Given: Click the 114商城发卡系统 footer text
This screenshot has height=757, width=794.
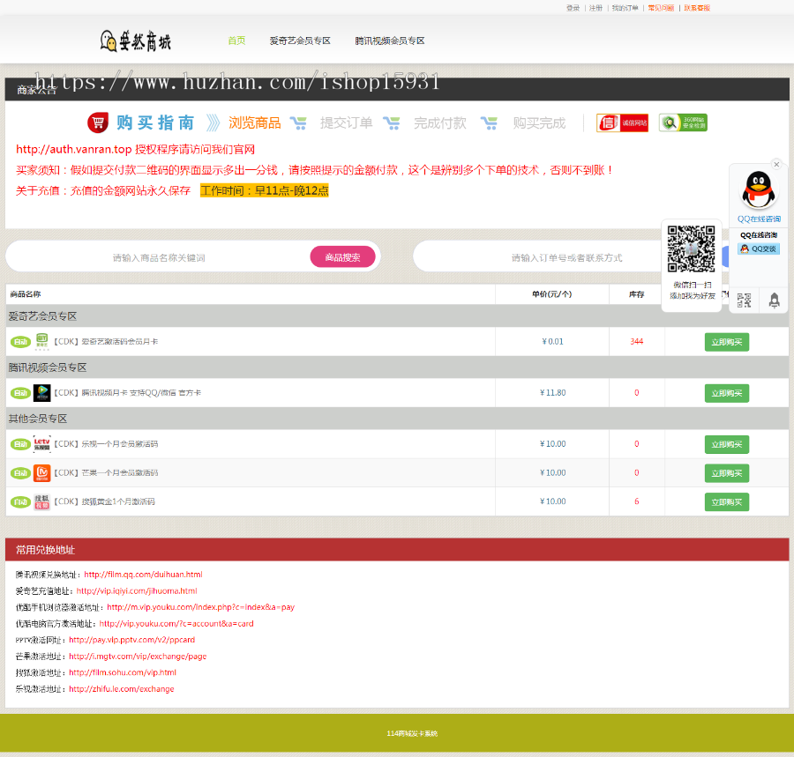Looking at the screenshot, I should (412, 733).
